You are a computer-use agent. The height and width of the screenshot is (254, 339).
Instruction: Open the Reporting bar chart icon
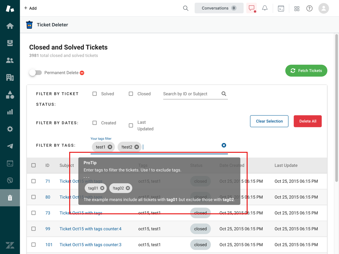(10, 112)
